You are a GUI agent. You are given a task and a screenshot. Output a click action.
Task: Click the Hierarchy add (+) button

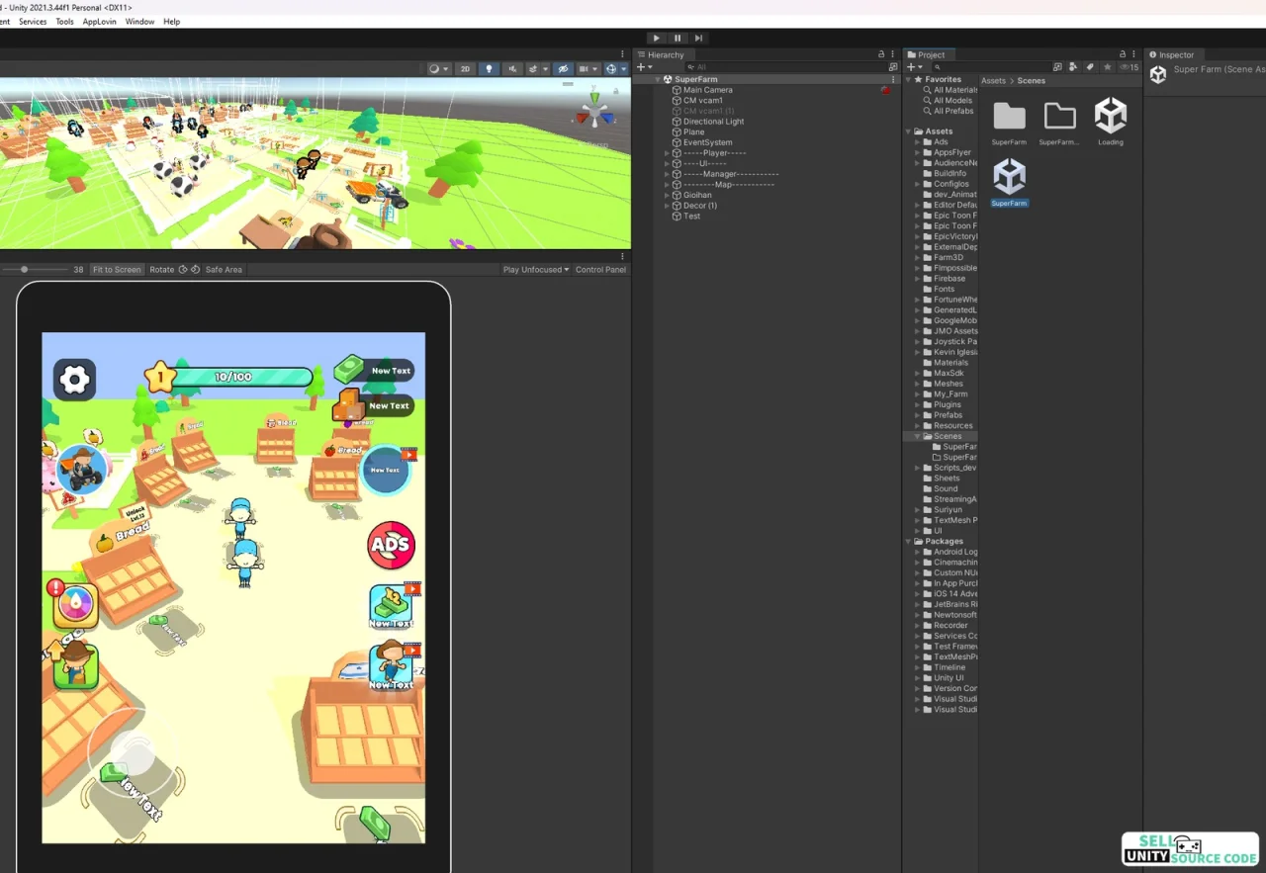[x=643, y=67]
